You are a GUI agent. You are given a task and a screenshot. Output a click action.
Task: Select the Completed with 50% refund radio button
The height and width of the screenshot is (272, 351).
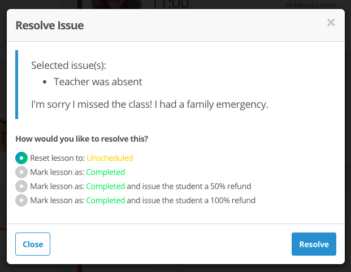(x=21, y=186)
